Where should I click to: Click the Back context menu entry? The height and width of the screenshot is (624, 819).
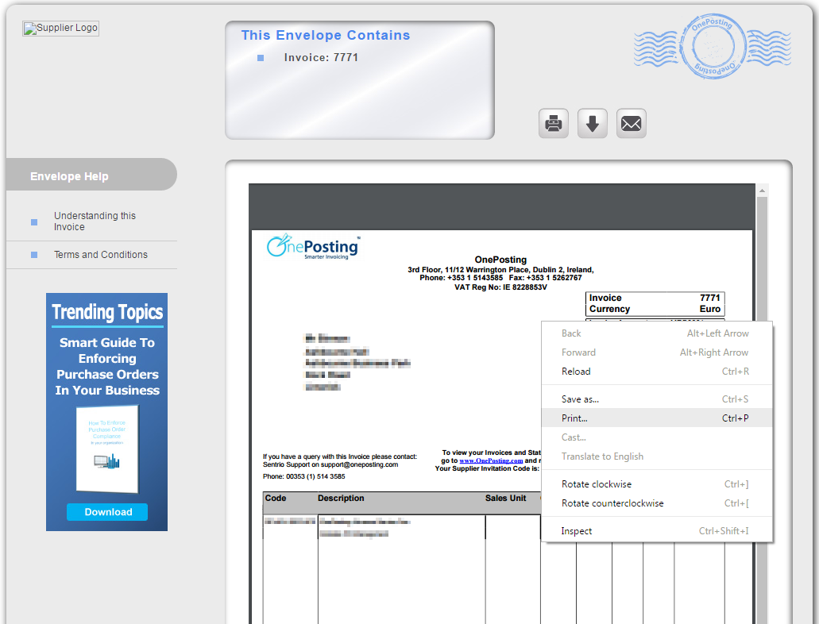(x=657, y=333)
